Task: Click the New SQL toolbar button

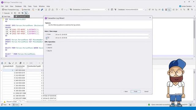Action: pyautogui.click(x=26, y=9)
